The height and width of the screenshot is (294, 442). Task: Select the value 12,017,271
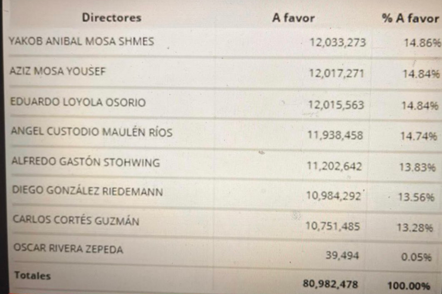(337, 73)
